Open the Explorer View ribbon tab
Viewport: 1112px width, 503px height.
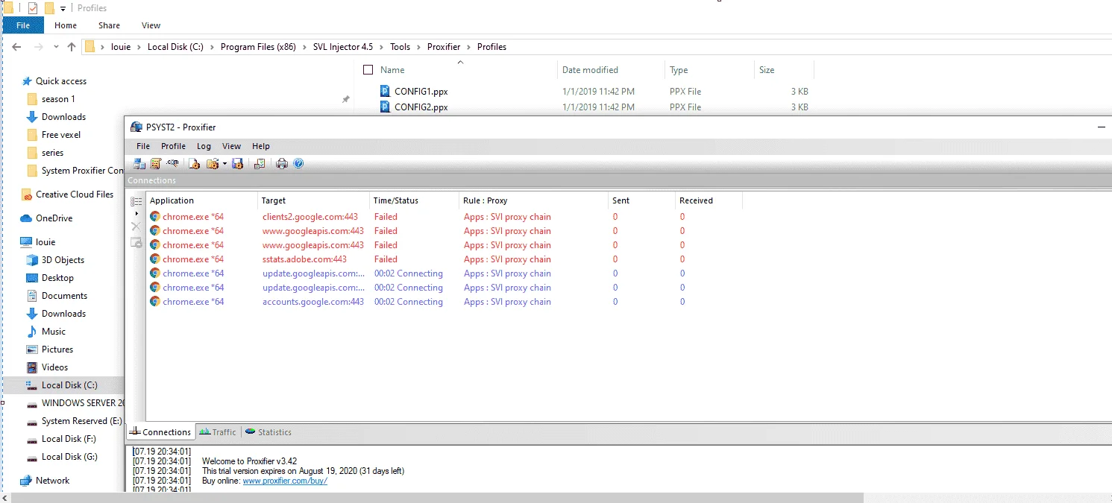coord(151,25)
